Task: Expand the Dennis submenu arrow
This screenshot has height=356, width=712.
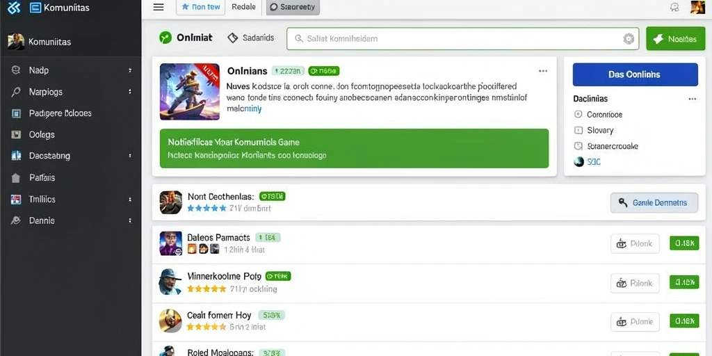Action: pyautogui.click(x=130, y=220)
